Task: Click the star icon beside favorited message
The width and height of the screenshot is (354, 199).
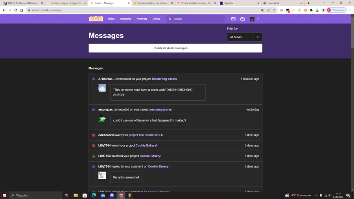Action: (94, 156)
